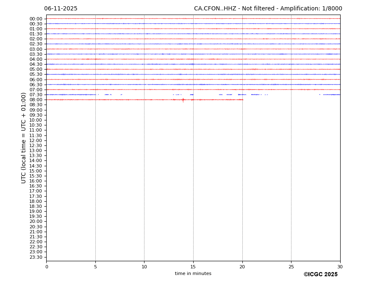386x290 pixels.
Task: Click the 5 tick on the minutes axis
Action: (95, 267)
